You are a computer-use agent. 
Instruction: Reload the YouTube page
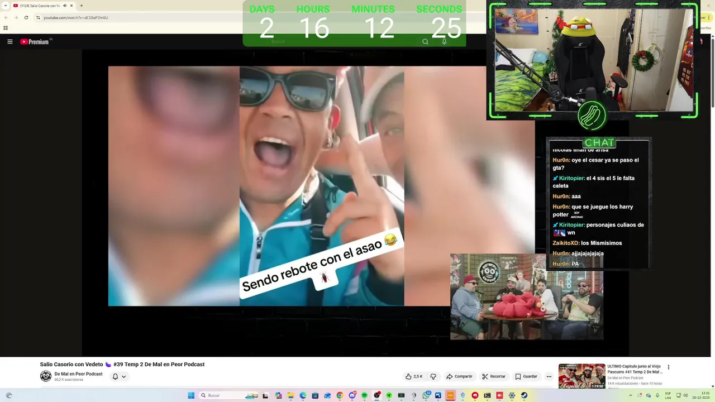tap(26, 17)
